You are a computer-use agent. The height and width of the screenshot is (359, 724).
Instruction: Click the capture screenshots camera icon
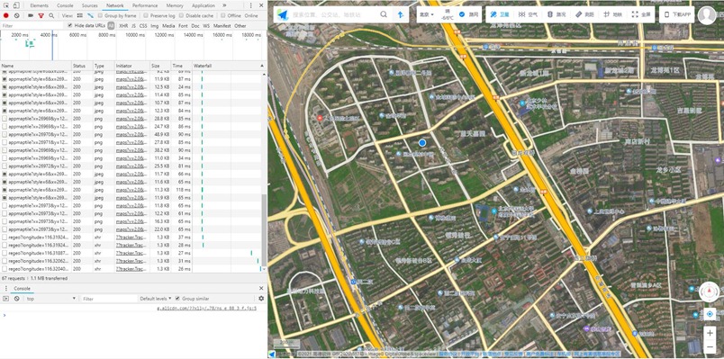pos(31,15)
